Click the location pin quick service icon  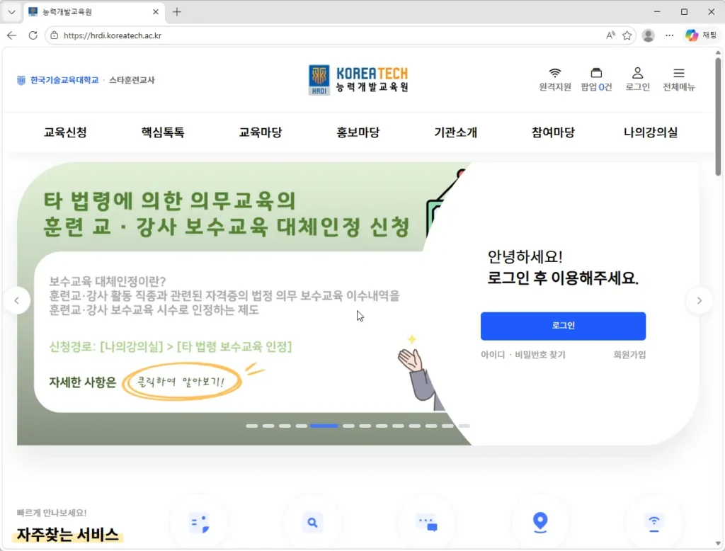click(x=540, y=522)
